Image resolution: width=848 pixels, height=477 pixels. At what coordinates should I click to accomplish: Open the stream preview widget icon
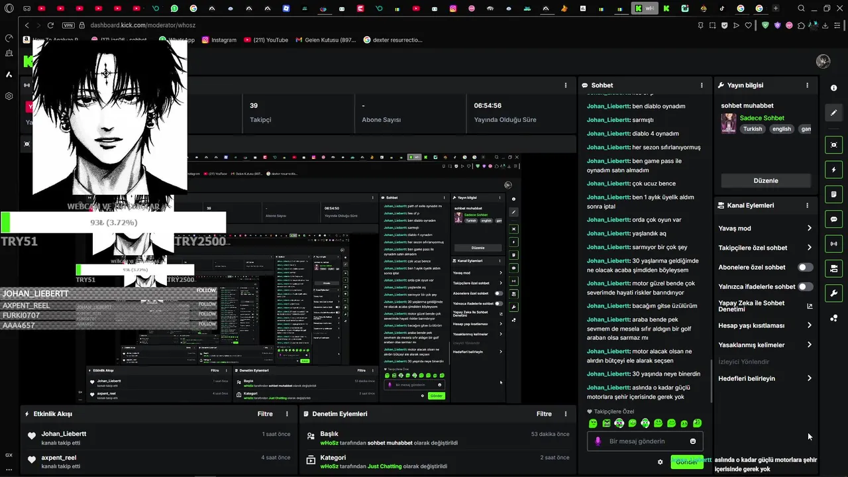(x=833, y=145)
